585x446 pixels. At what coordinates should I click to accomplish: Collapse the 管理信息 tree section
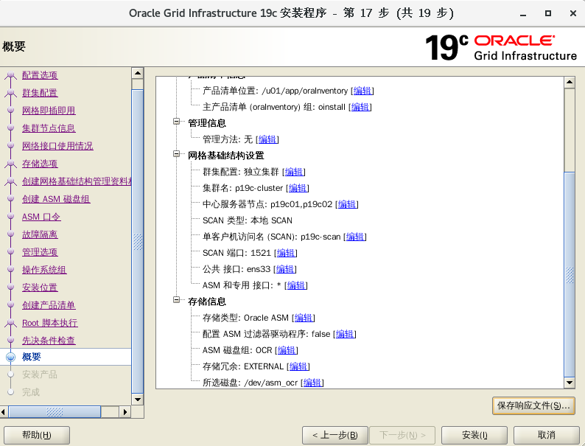(177, 122)
